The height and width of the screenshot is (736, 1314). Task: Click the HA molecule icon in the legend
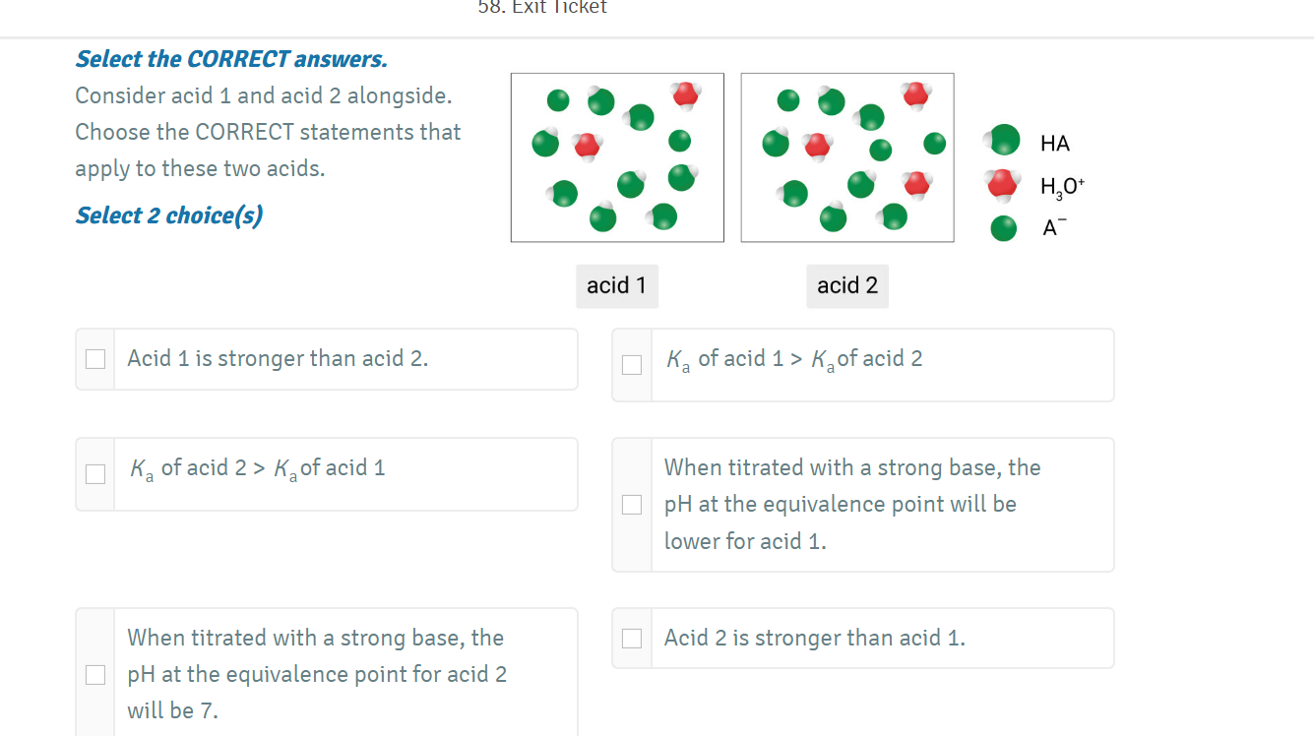point(1004,141)
